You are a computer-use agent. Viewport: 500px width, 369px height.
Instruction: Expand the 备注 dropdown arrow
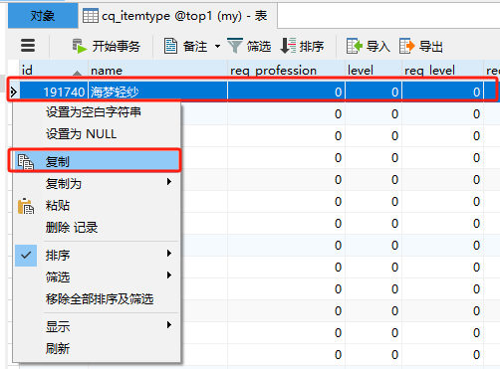[x=217, y=46]
